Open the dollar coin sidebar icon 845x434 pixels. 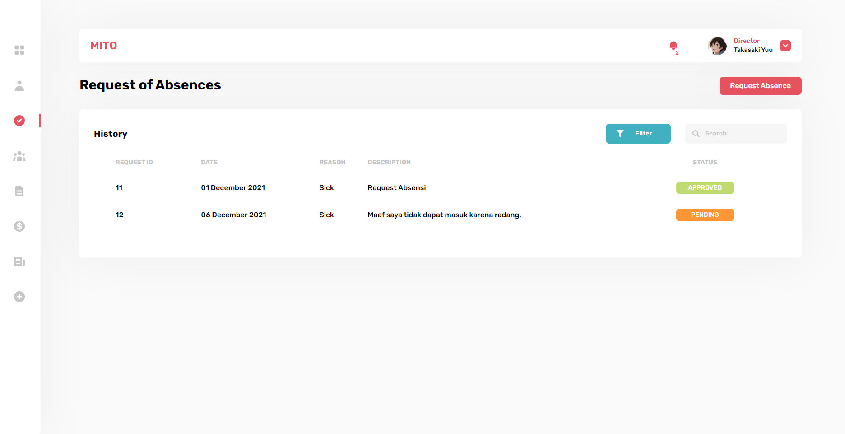[x=19, y=226]
